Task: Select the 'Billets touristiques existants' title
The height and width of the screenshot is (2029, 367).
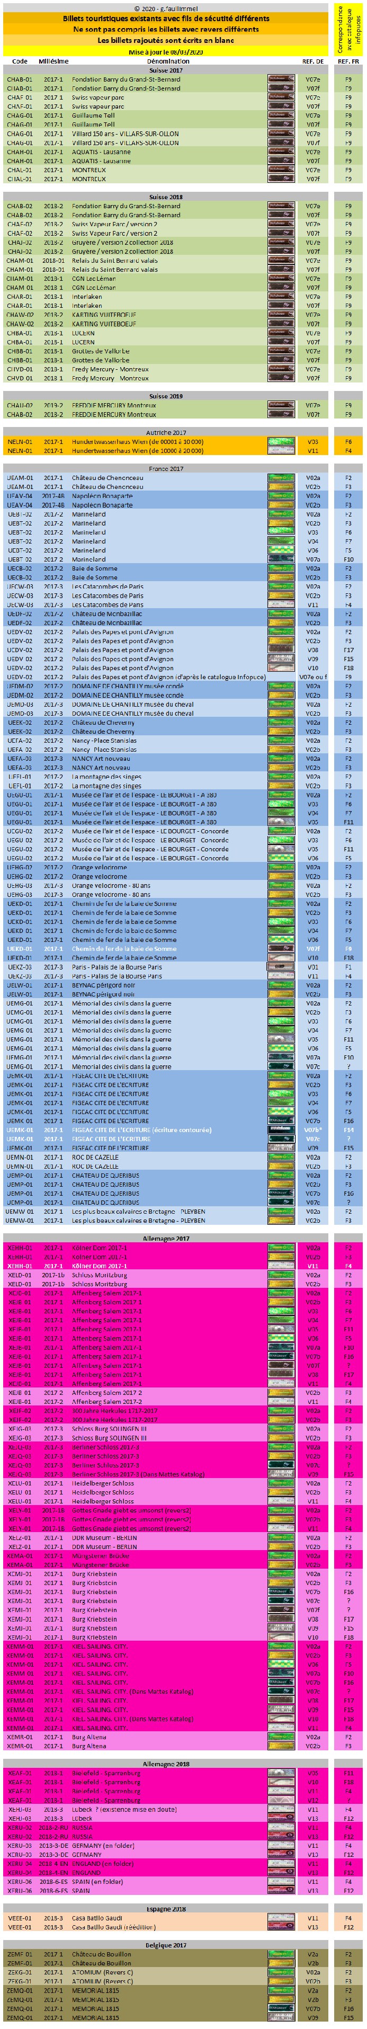Action: tap(165, 18)
